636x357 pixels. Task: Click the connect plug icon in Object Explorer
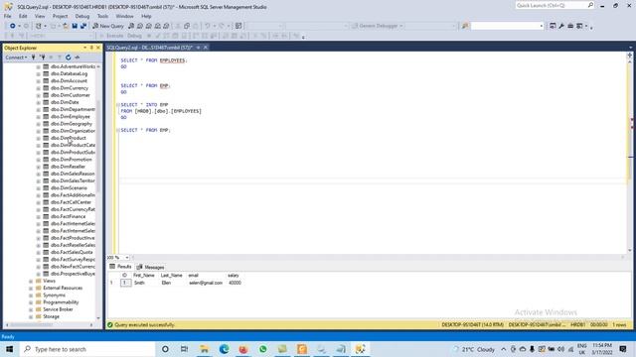click(34, 58)
